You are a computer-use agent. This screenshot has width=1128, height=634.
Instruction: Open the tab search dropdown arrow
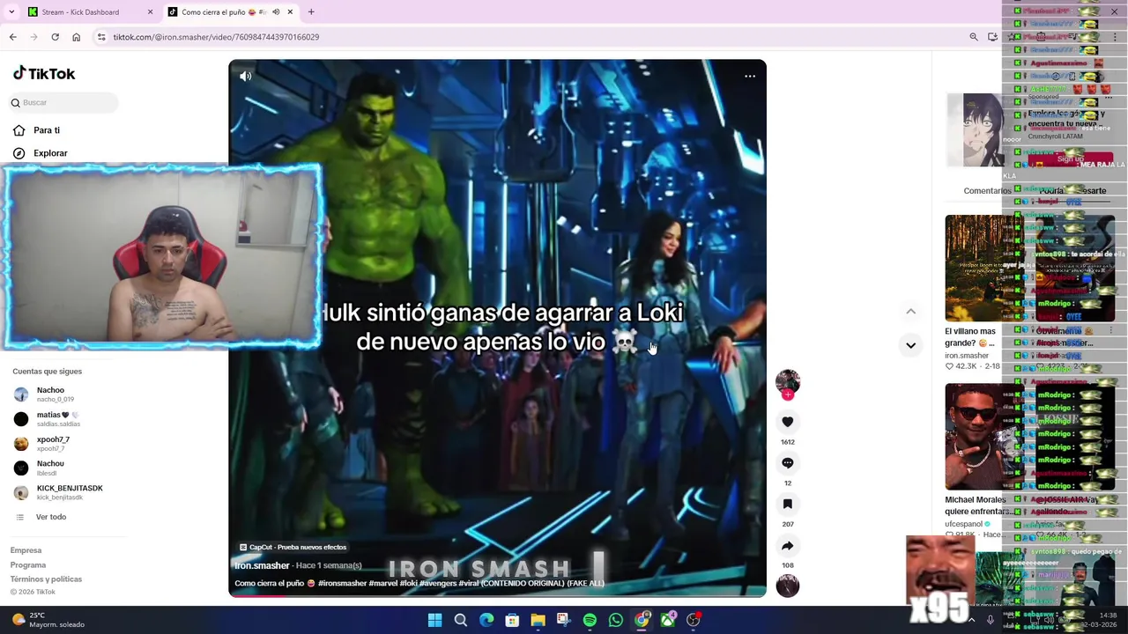pos(11,12)
